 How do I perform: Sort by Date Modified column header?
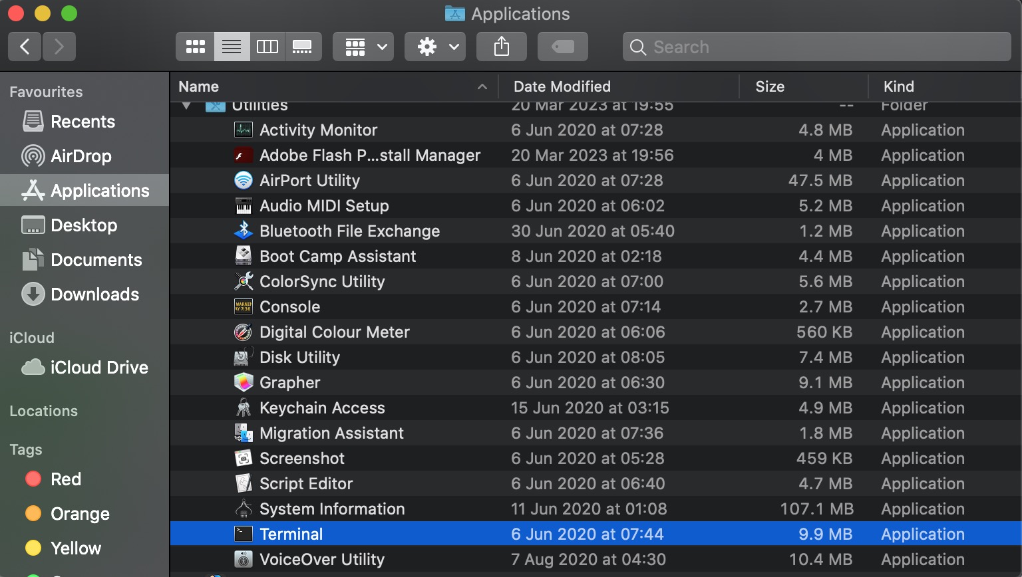pyautogui.click(x=619, y=87)
